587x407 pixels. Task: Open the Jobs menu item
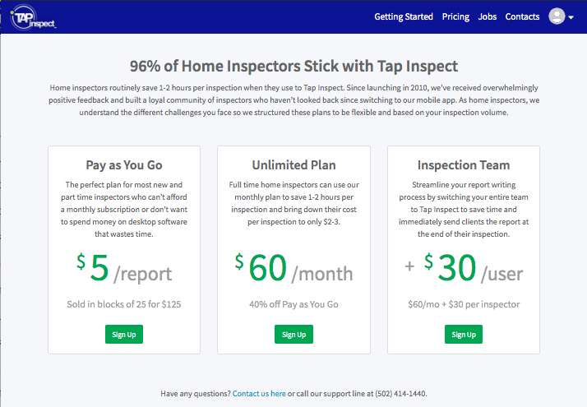[487, 16]
